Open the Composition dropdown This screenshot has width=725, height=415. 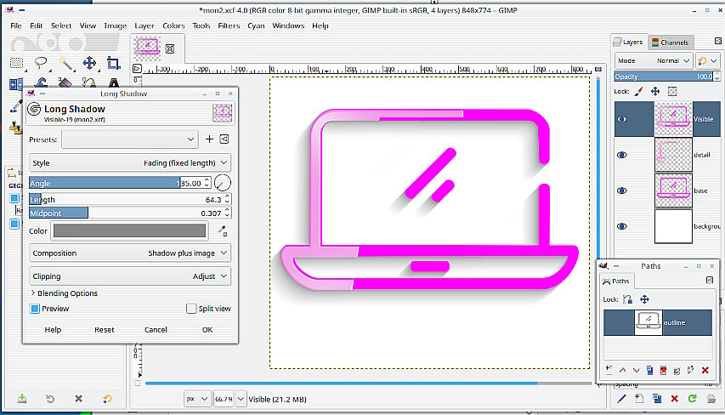point(130,253)
